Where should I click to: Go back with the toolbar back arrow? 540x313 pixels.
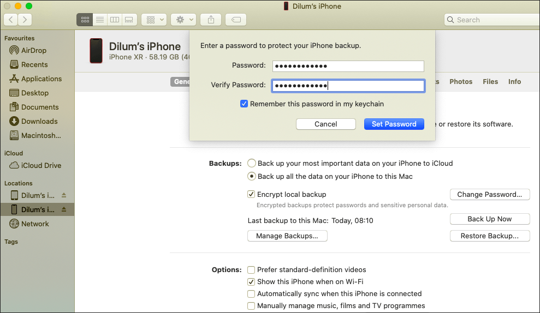tap(11, 20)
